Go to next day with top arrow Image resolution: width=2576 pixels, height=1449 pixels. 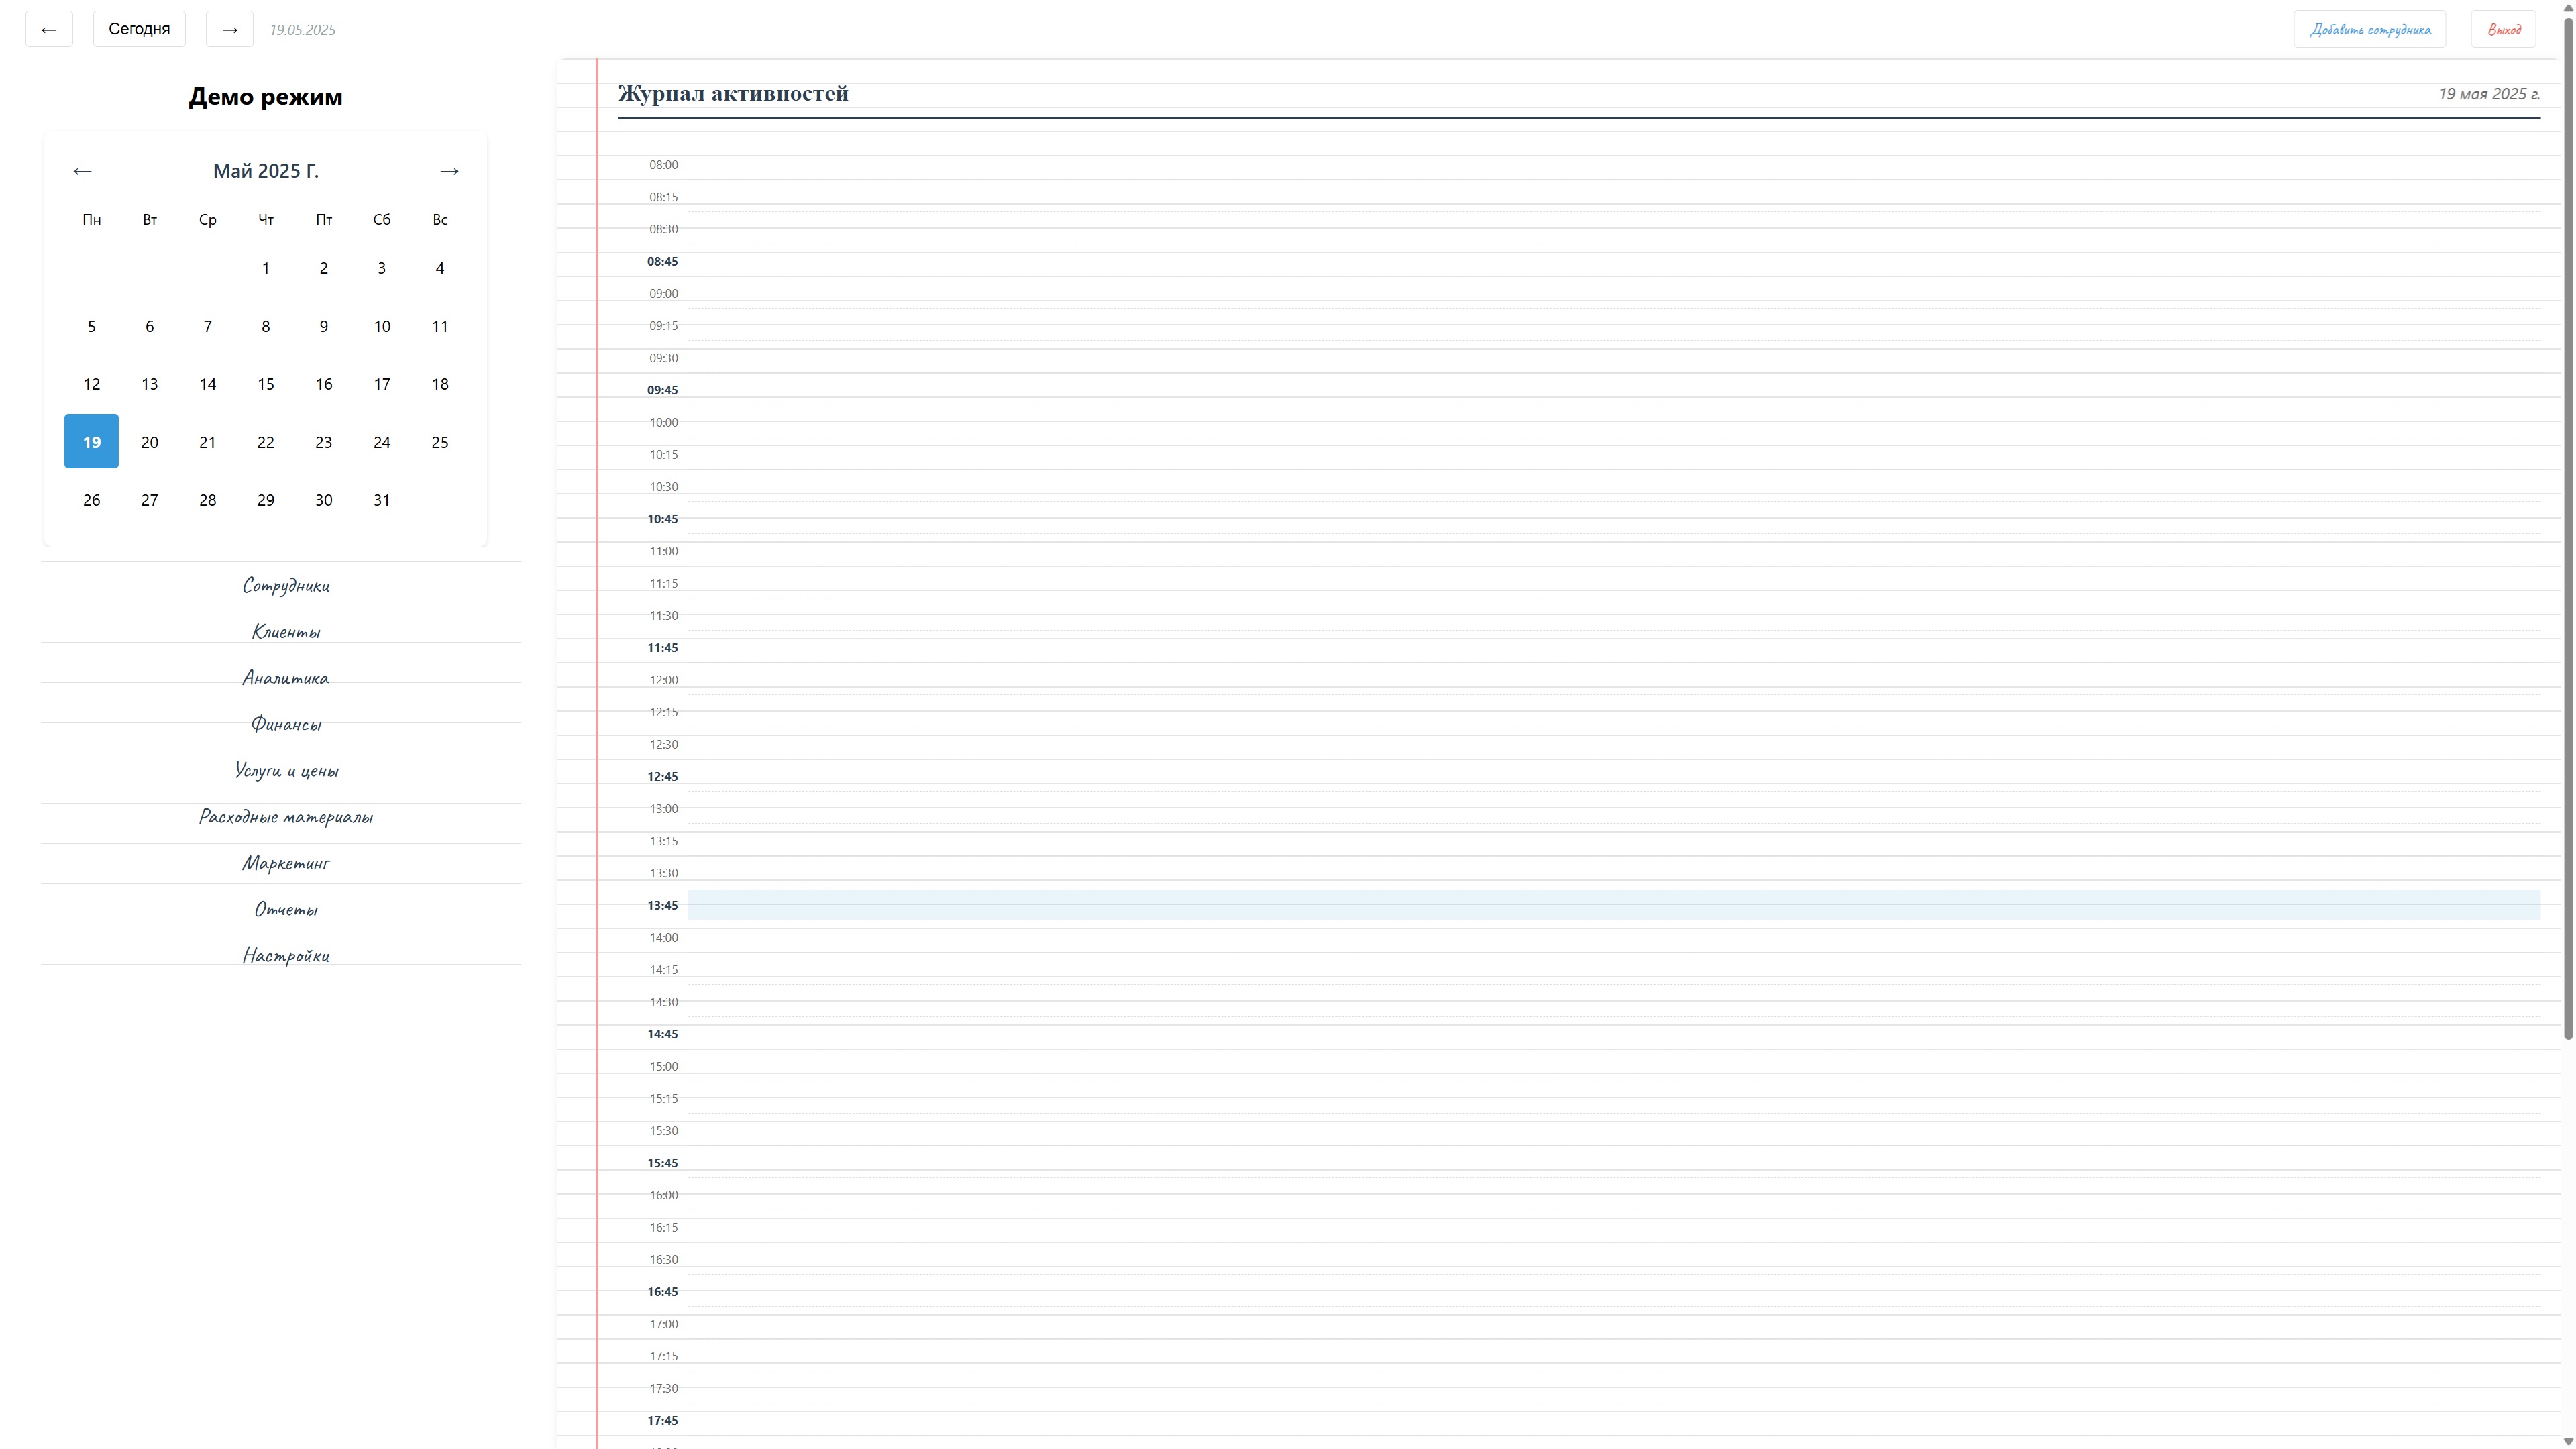229,29
